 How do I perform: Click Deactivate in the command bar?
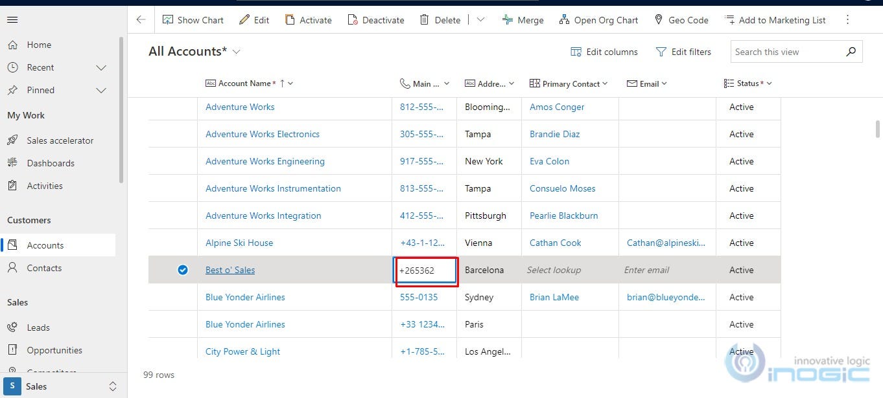pyautogui.click(x=376, y=20)
